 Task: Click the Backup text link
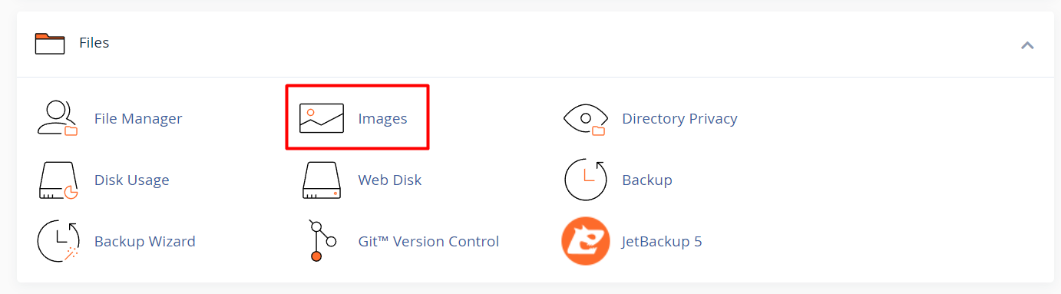[647, 180]
